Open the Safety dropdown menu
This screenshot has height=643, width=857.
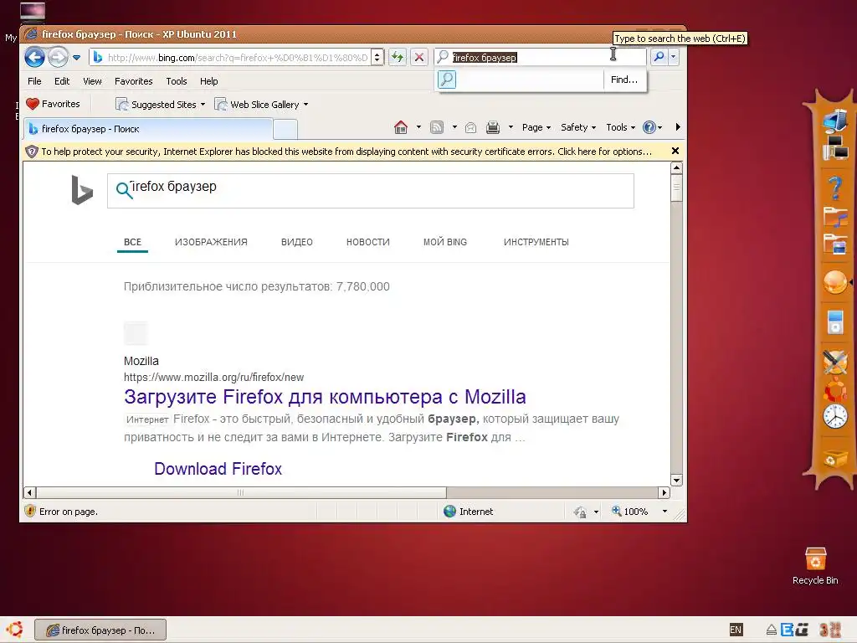(x=578, y=127)
